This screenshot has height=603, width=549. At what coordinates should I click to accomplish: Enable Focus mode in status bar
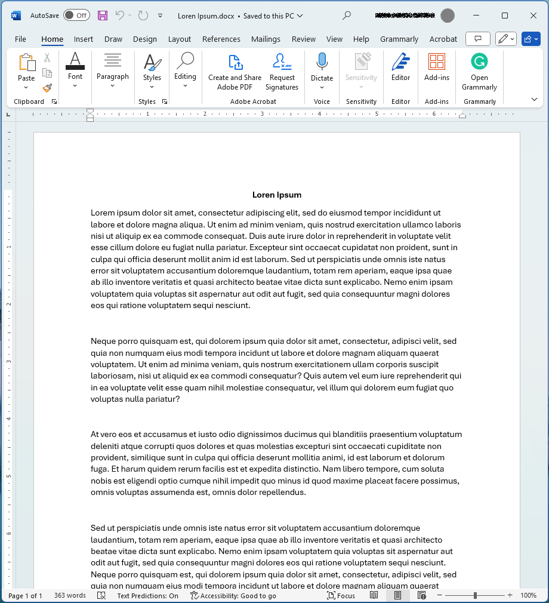coord(341,595)
